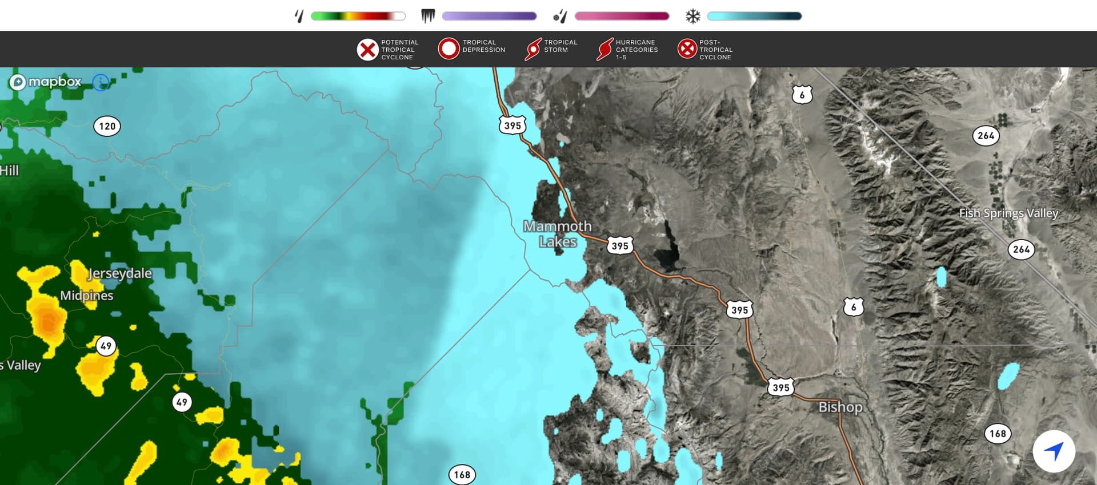The image size is (1097, 485).
Task: Click the route 120 highway shield
Action: (107, 126)
